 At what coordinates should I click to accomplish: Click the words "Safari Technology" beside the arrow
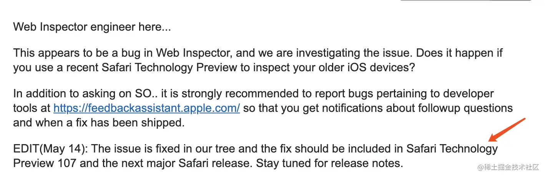click(x=452, y=148)
